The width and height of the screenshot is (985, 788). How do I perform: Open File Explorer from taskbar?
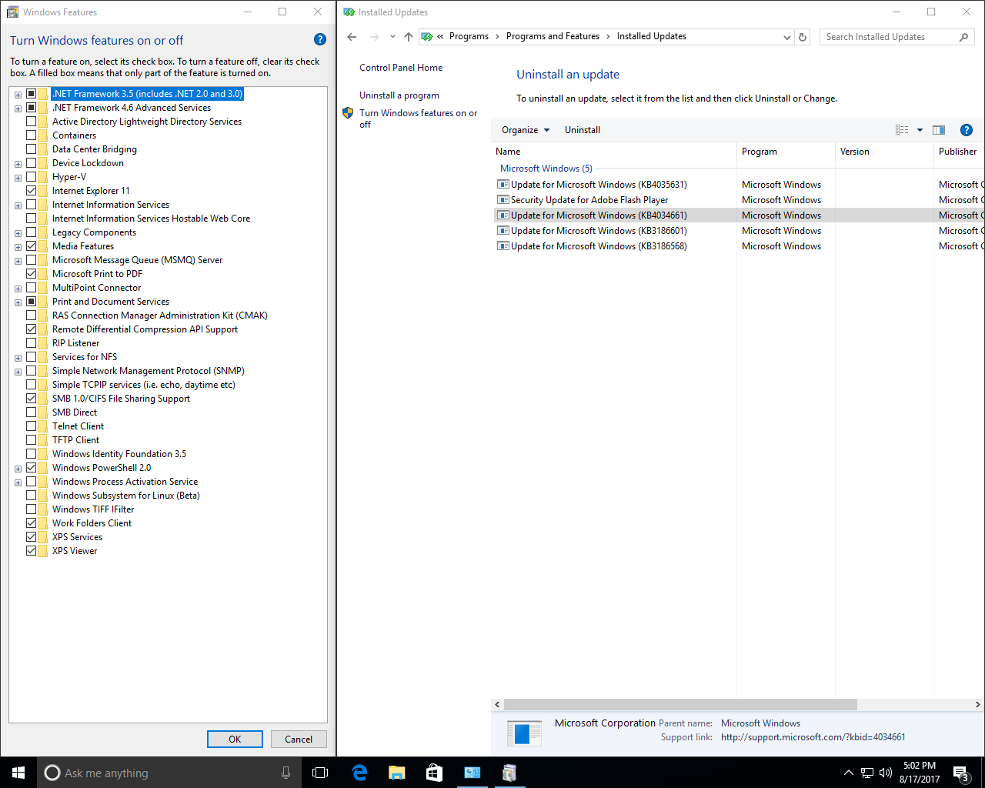397,773
